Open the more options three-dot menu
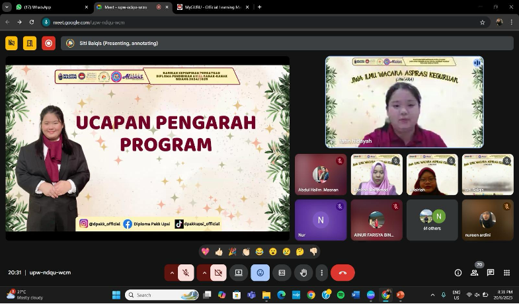The width and height of the screenshot is (519, 304). pos(321,272)
